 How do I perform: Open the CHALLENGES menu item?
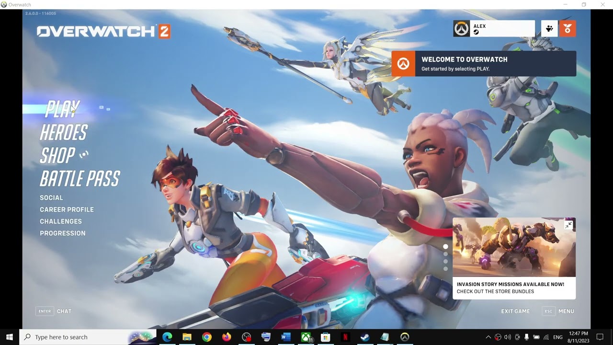click(x=61, y=221)
